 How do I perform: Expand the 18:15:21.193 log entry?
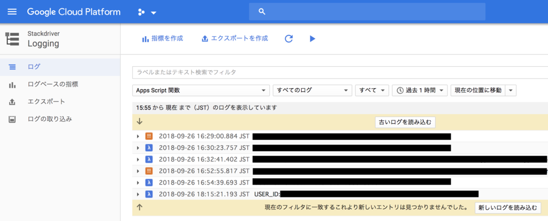click(139, 194)
